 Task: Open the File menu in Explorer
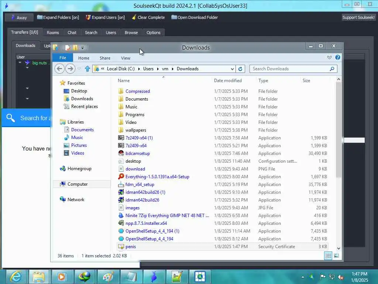(x=63, y=58)
